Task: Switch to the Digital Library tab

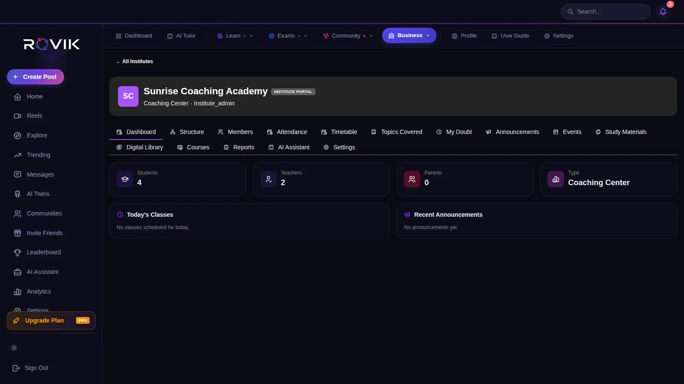Action: (x=140, y=147)
